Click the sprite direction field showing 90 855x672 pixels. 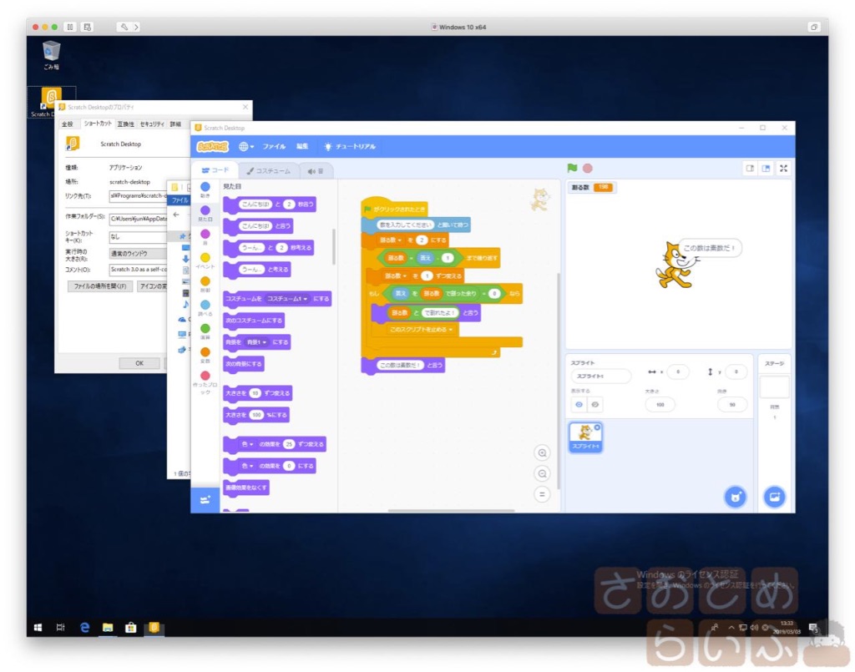(732, 404)
